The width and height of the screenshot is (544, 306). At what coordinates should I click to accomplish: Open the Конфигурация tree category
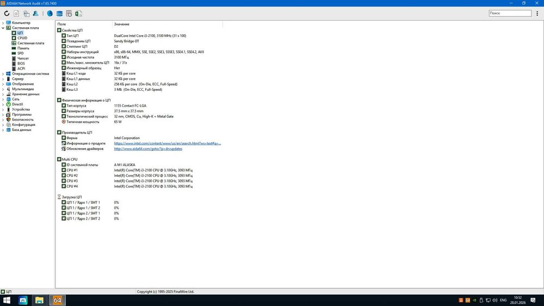[x=23, y=125]
